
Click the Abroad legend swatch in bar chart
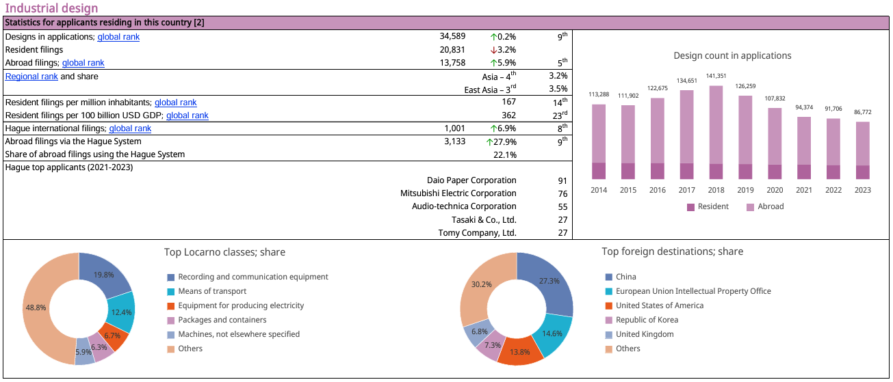click(751, 207)
